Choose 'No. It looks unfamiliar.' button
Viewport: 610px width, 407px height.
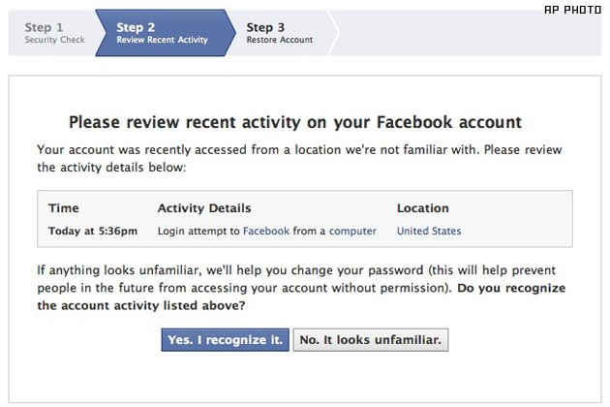click(371, 339)
